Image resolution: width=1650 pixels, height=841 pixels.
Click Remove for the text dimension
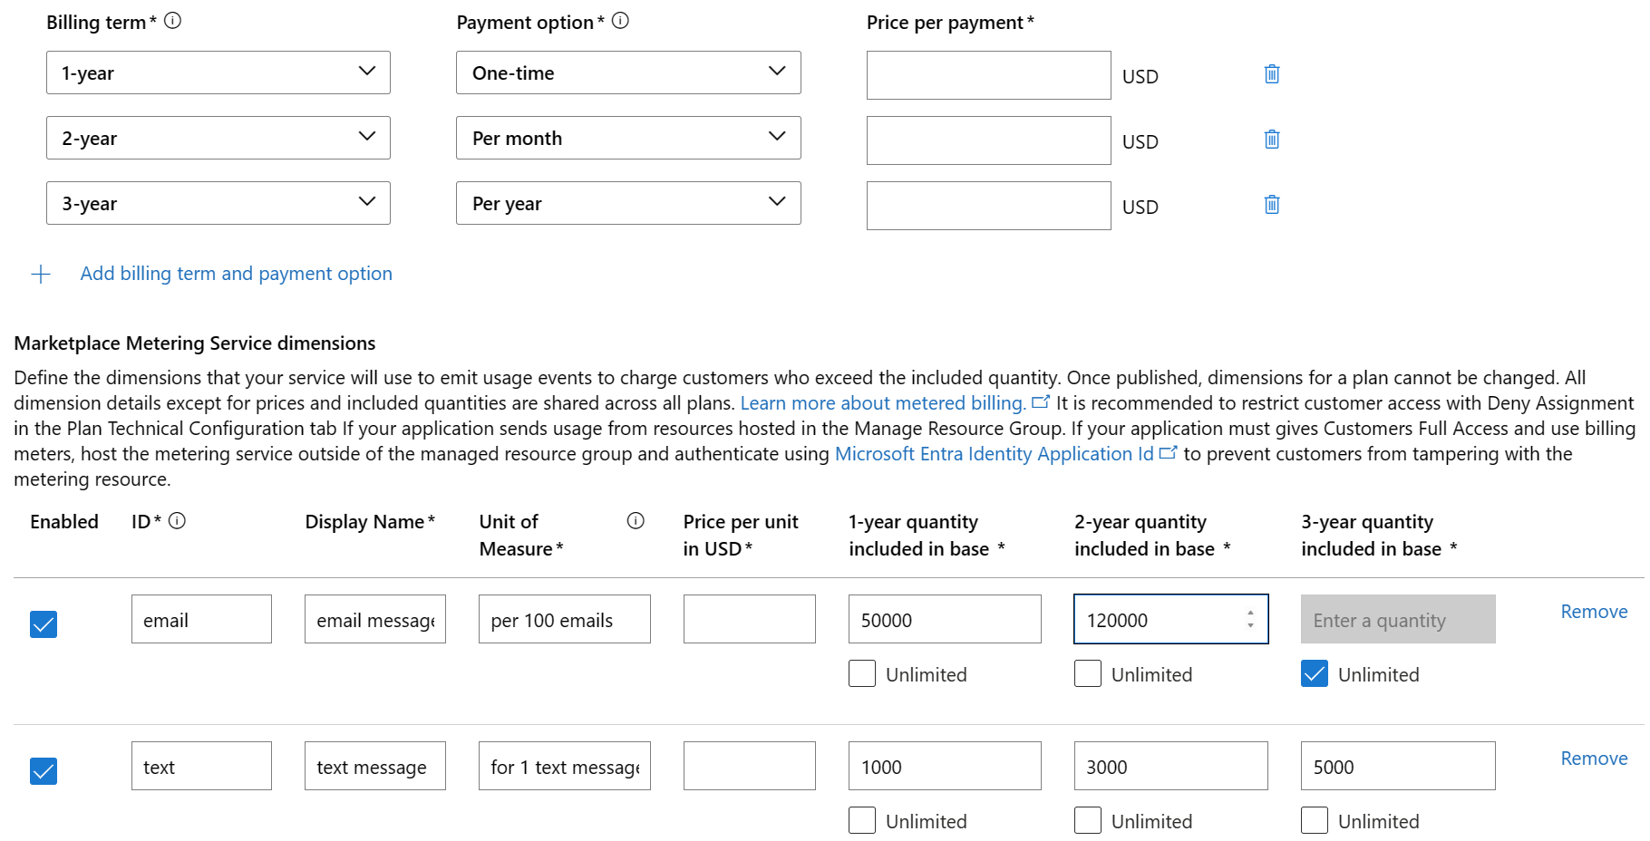[x=1594, y=759]
